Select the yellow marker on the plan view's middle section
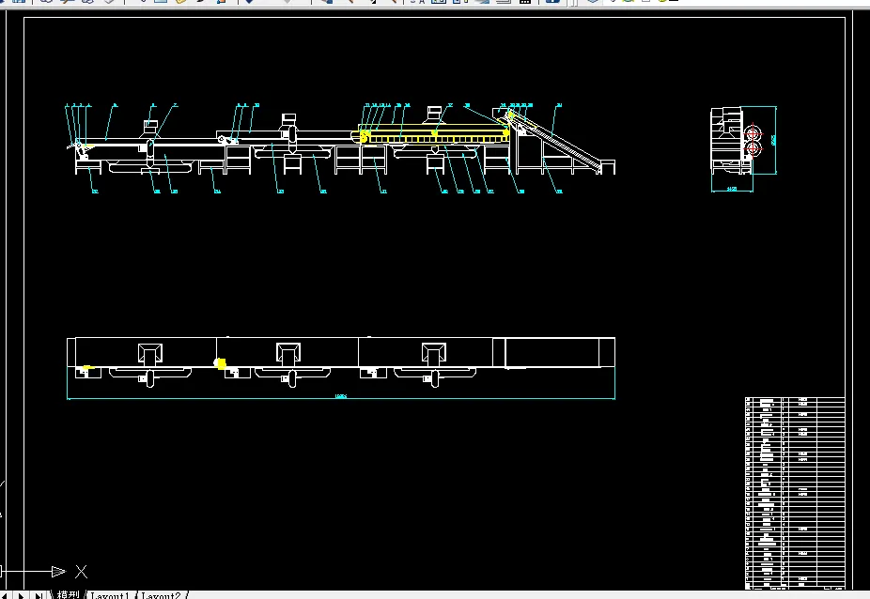 pos(220,364)
